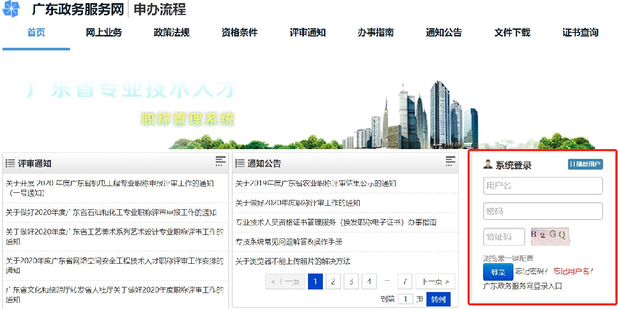Open the 网上业务 menu item
The image size is (618, 309).
[x=104, y=33]
